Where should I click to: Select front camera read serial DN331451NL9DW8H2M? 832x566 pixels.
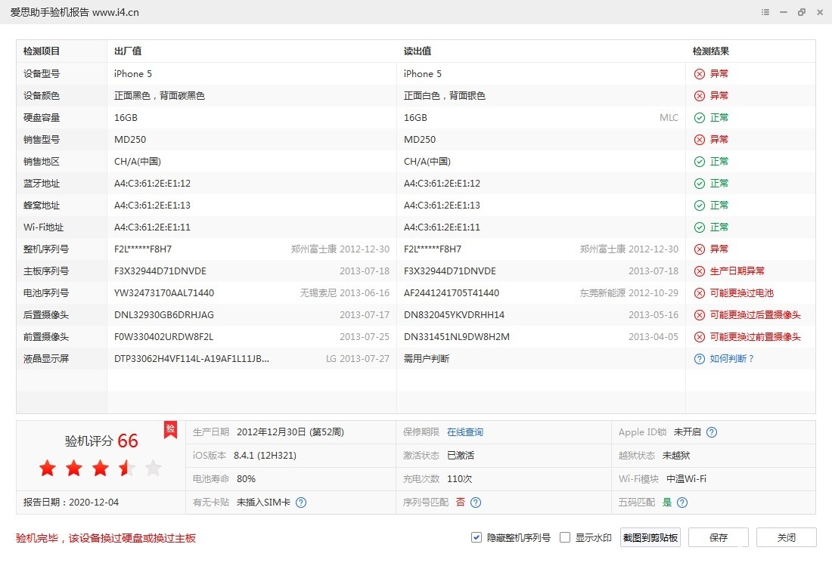click(457, 337)
